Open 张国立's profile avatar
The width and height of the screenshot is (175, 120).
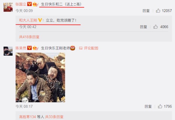pyautogui.click(x=8, y=7)
